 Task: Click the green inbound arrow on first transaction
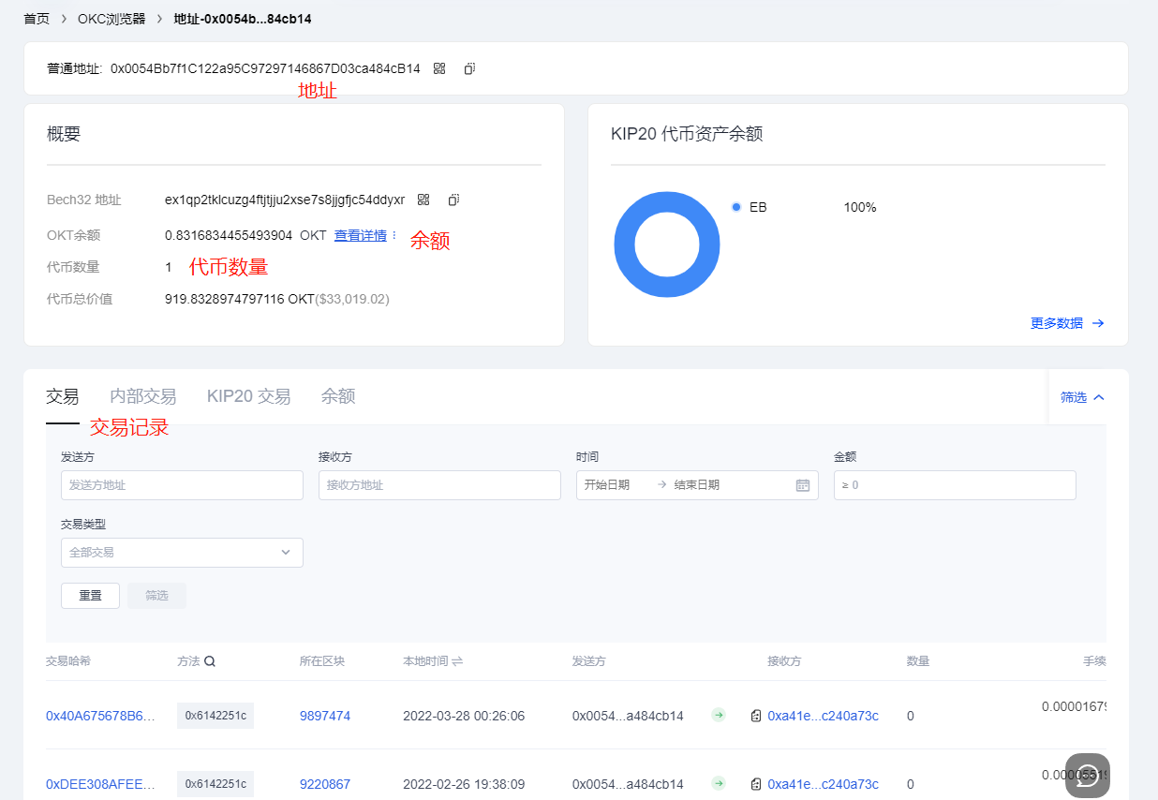719,715
